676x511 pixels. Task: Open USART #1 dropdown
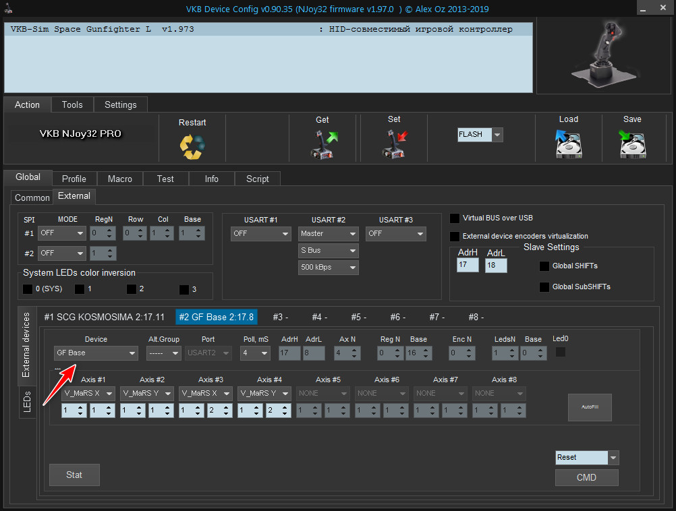click(x=260, y=233)
